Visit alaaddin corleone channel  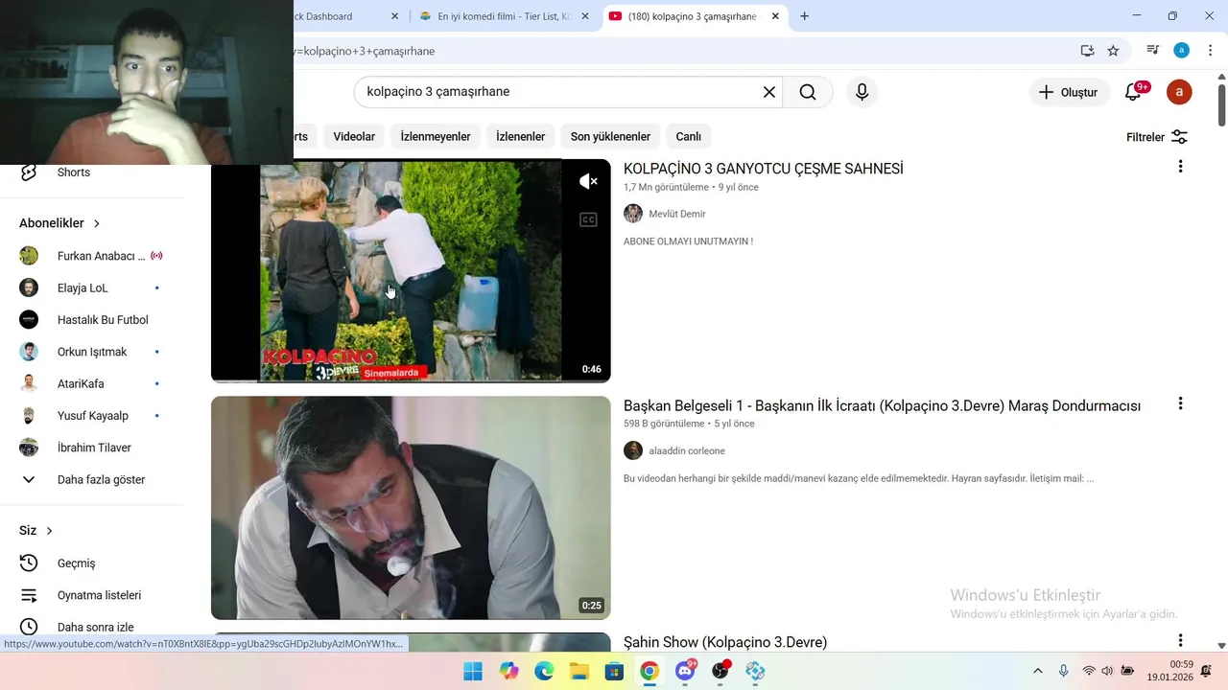(687, 450)
